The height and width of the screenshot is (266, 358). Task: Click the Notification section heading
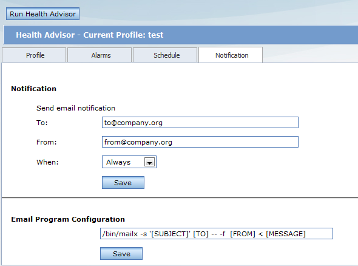[33, 89]
